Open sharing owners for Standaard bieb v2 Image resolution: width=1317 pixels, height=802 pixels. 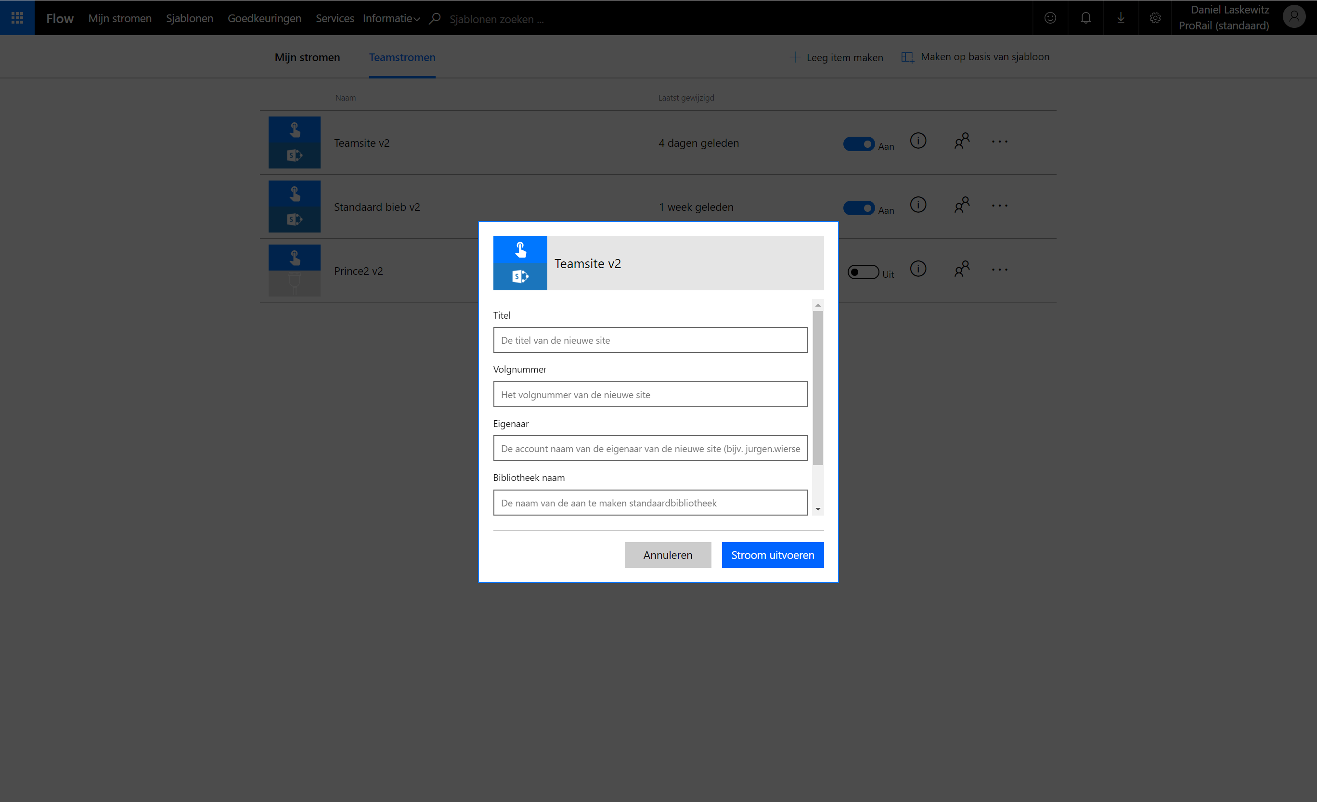click(x=962, y=205)
